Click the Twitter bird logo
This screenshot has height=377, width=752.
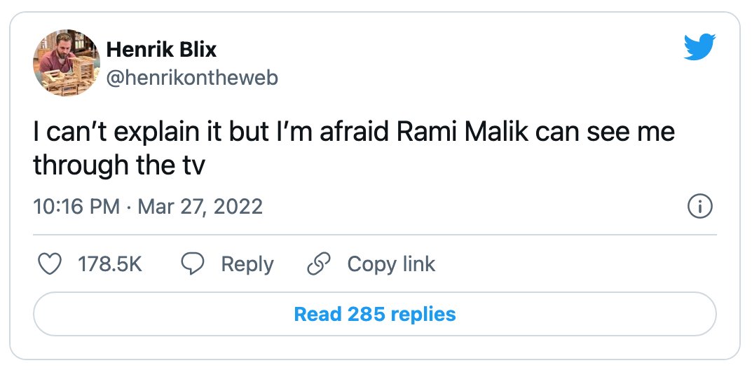(699, 47)
